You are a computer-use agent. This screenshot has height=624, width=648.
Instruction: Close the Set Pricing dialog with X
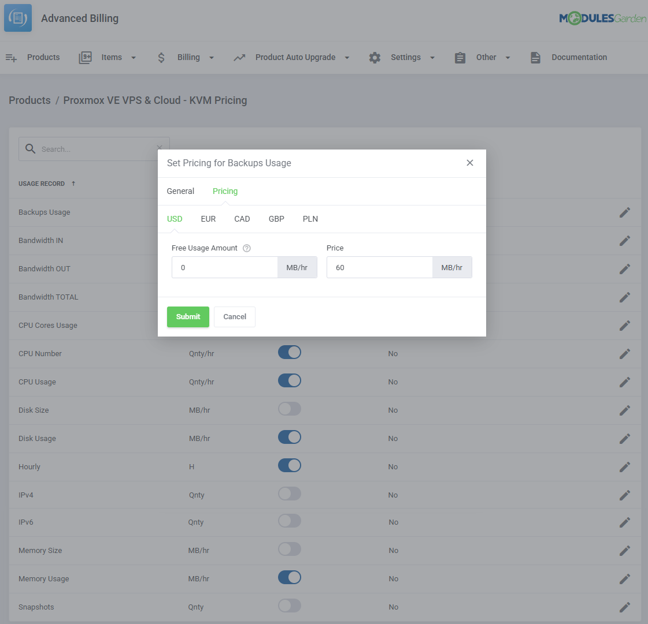coord(470,163)
